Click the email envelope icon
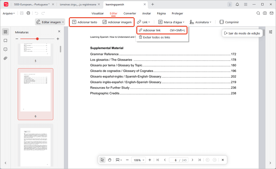The height and width of the screenshot is (169, 276). pyautogui.click(x=272, y=13)
